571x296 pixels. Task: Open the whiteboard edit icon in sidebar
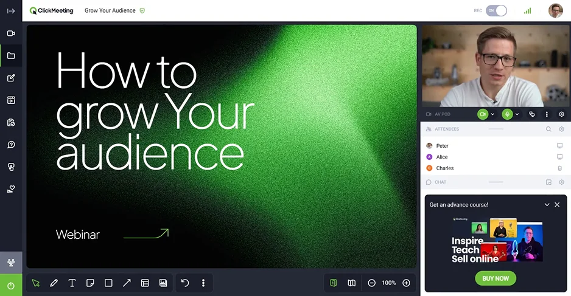(11, 78)
